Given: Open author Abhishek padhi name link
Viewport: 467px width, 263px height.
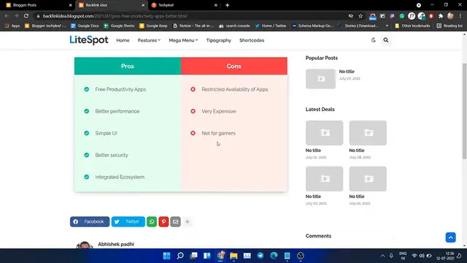Looking at the screenshot, I should click(x=116, y=244).
